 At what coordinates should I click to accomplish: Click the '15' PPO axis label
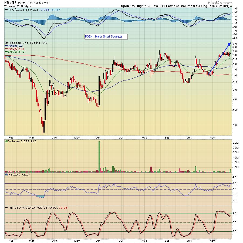235,9
